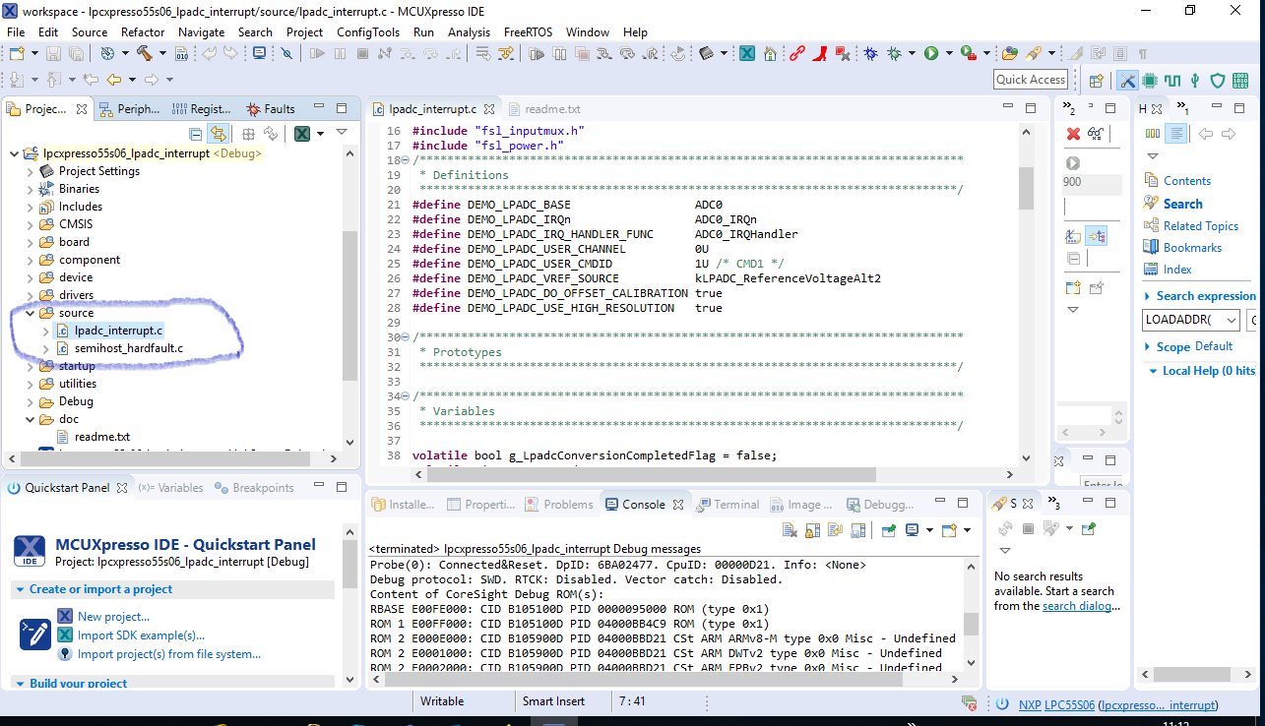This screenshot has height=726, width=1265.
Task: Click the hammer Build icon in toolbar
Action: 144,53
